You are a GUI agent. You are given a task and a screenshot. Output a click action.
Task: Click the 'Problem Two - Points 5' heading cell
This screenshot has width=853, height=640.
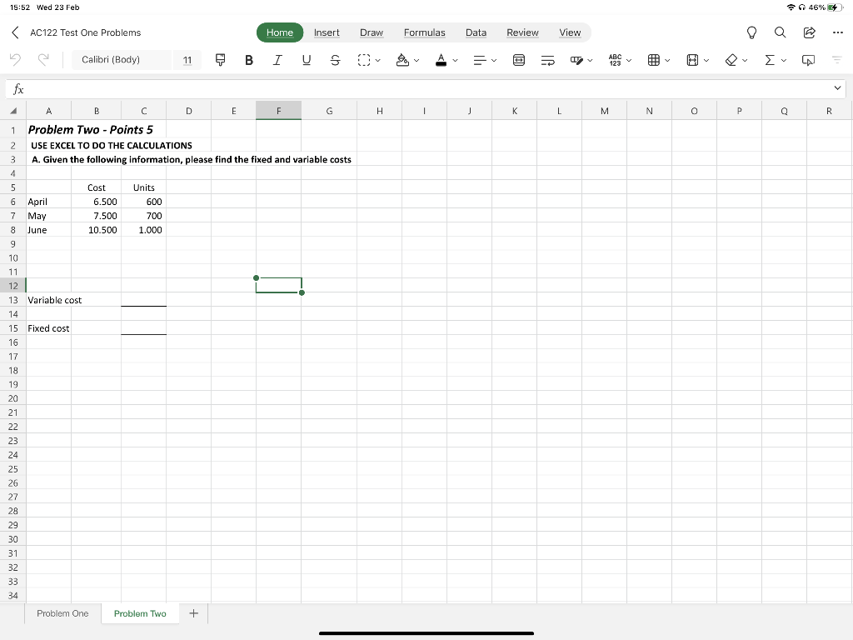click(x=91, y=129)
